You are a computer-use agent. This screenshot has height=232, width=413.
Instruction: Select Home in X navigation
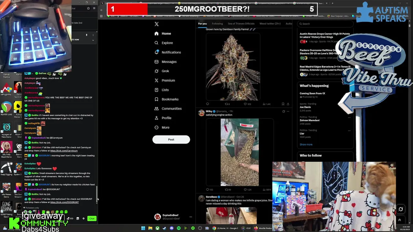(162, 34)
